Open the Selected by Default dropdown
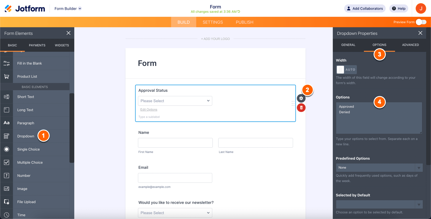Screen dimensions: 431x219 coord(379,204)
